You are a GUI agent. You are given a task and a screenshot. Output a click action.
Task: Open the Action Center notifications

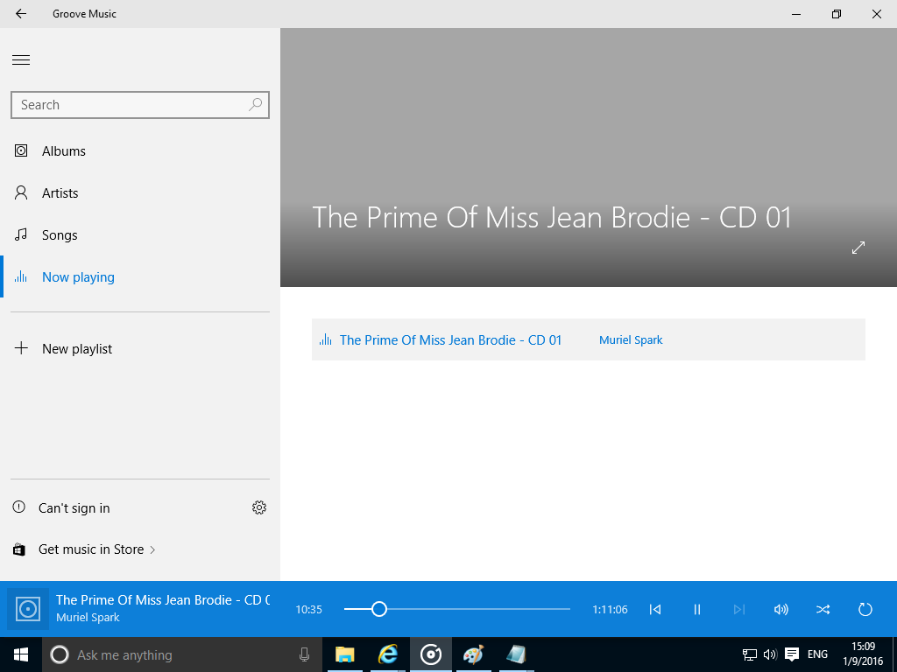[x=792, y=654]
